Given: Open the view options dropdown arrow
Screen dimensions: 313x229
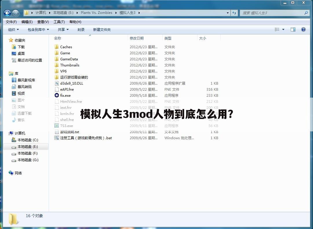Looking at the screenshot, I should [x=283, y=29].
